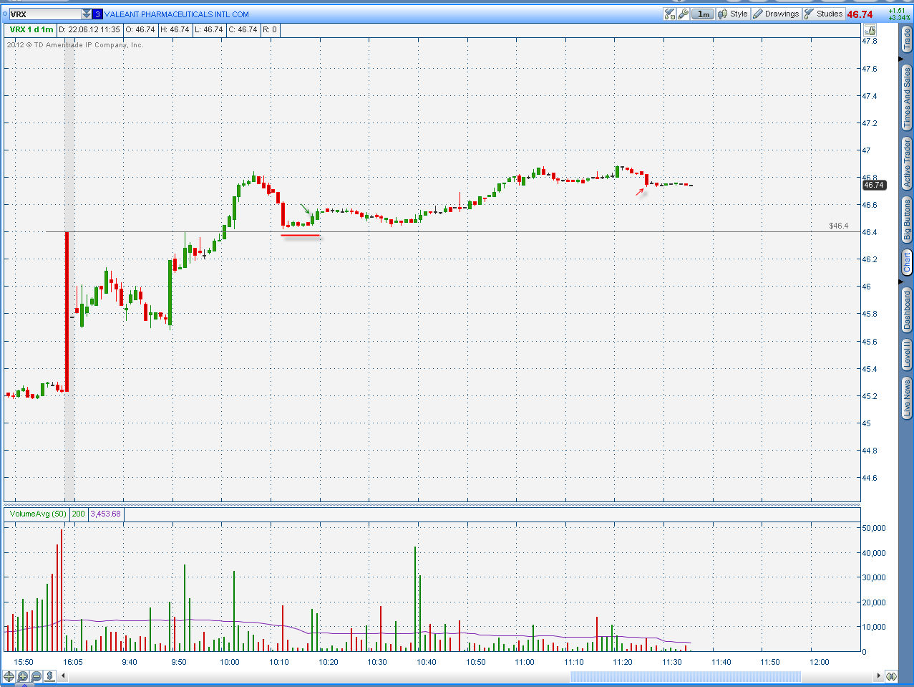Open chart settings with the wrench icon
The height and width of the screenshot is (687, 914).
(x=684, y=14)
